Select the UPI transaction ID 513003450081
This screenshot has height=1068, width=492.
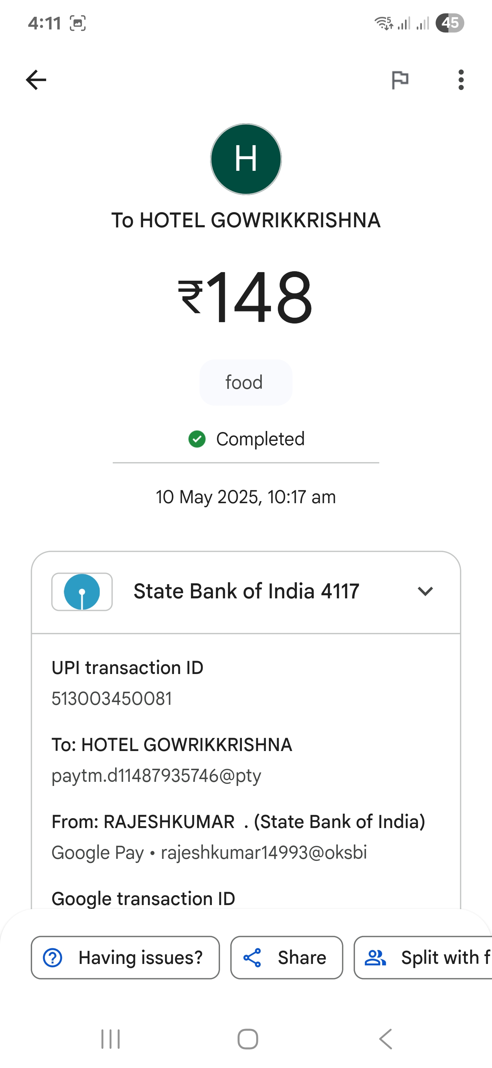coord(112,699)
